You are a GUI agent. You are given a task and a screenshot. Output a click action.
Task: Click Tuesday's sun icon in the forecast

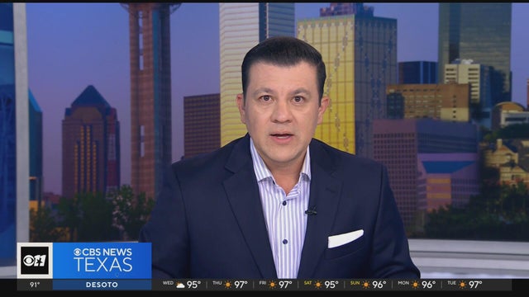tap(462, 285)
